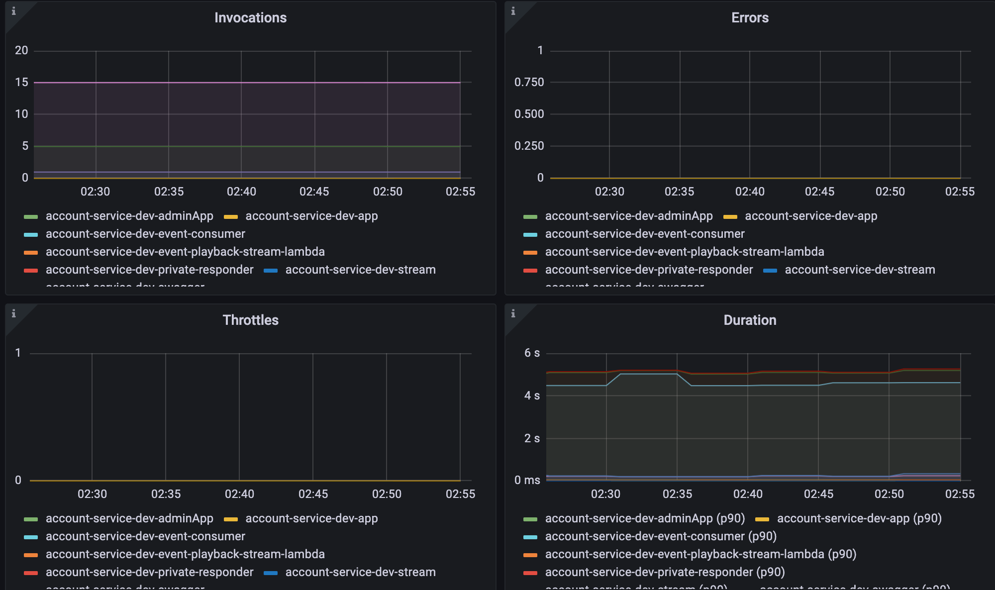The width and height of the screenshot is (995, 590).
Task: Toggle account-service-dev-event-consumer series in Throttles legend
Action: 145,536
